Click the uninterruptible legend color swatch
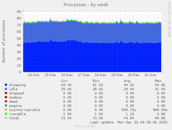The height and width of the screenshot is (130, 172). tap(6, 110)
